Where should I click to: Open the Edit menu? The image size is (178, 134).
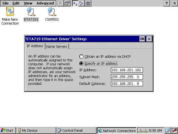[x=16, y=3]
